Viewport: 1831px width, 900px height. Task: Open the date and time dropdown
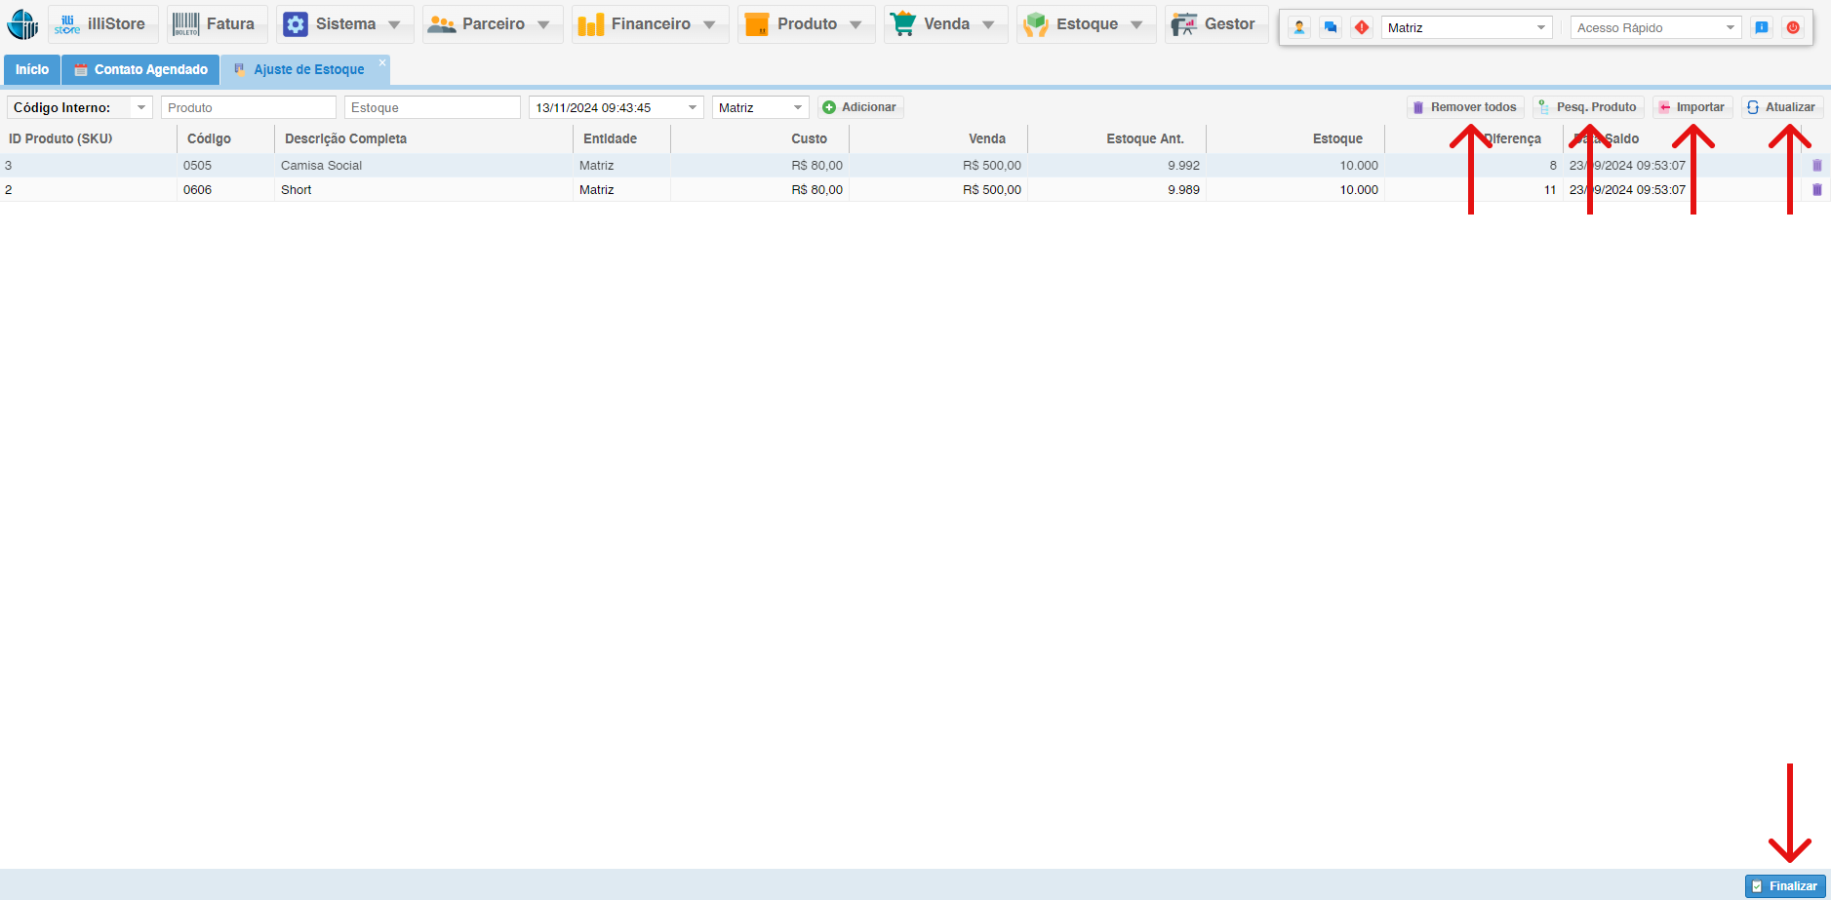(x=693, y=107)
